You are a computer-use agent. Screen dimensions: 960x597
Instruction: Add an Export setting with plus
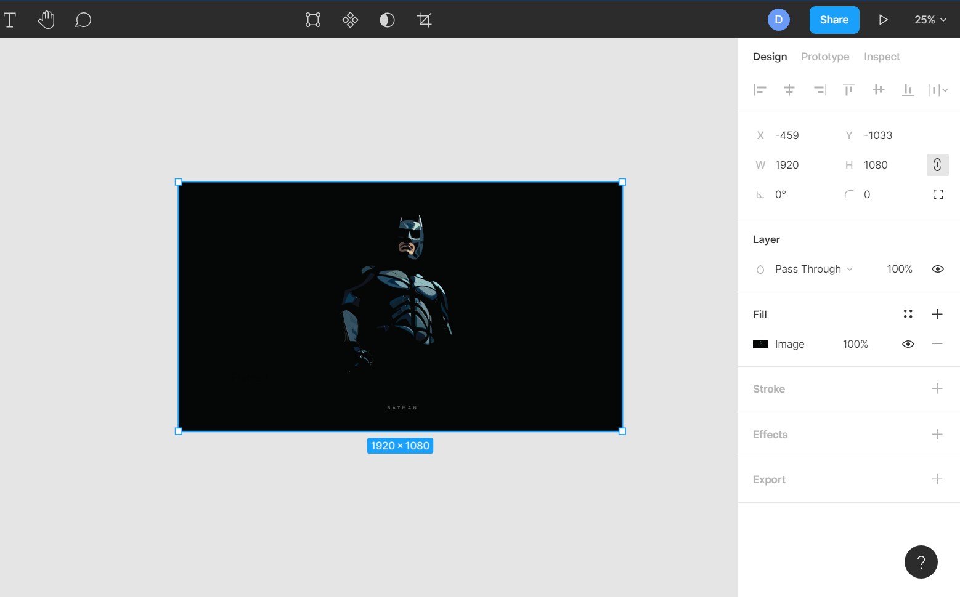coord(937,479)
